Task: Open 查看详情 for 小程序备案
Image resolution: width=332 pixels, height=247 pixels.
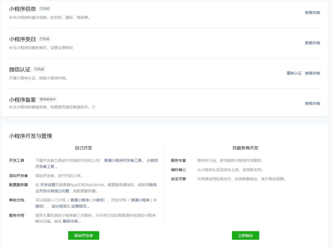Action: 312,104
